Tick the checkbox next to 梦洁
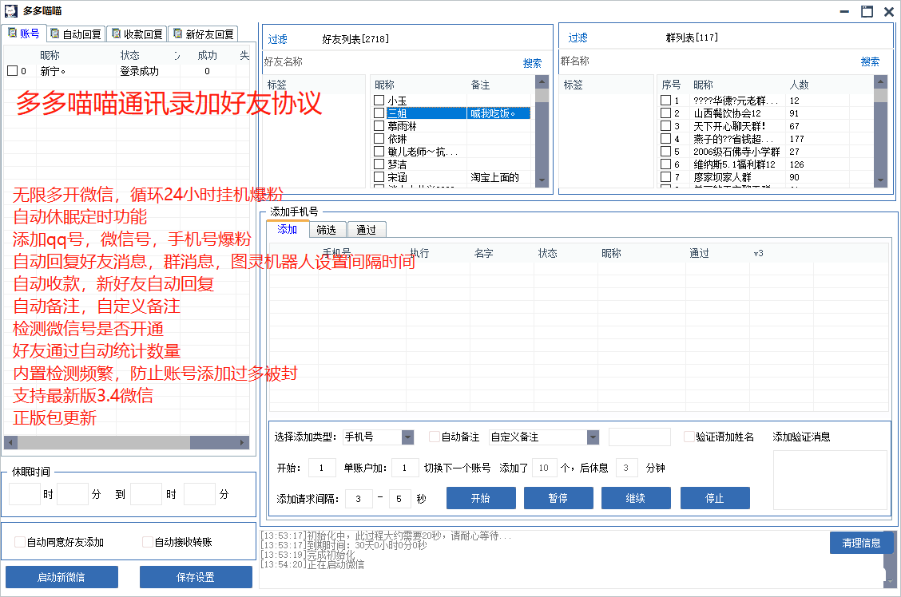The image size is (901, 597). [379, 164]
